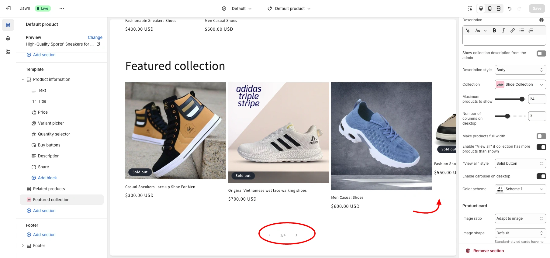Insert a link in description editor
550x258 pixels.
[x=513, y=30]
